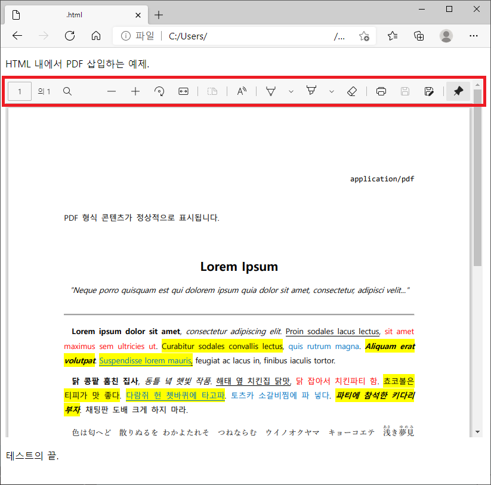Click blue "quis rutrum magna" text
The width and height of the screenshot is (491, 485).
[323, 346]
